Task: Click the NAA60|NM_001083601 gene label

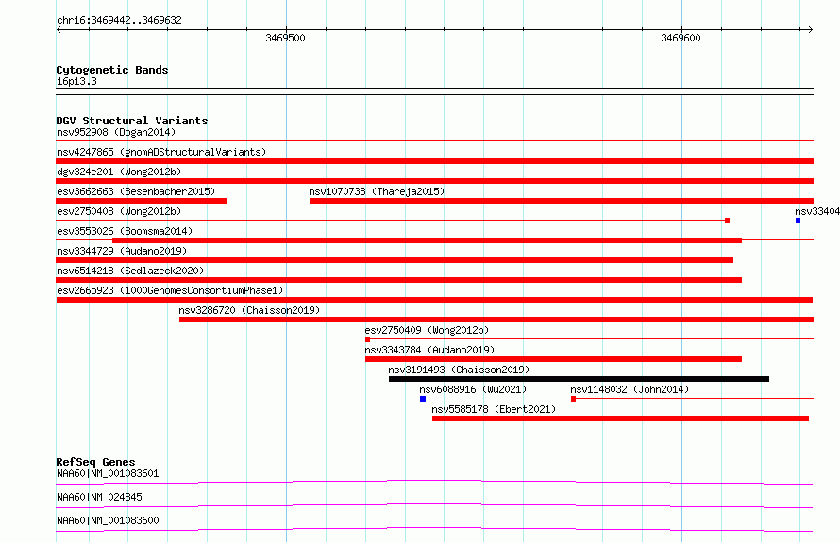Action: click(x=108, y=473)
